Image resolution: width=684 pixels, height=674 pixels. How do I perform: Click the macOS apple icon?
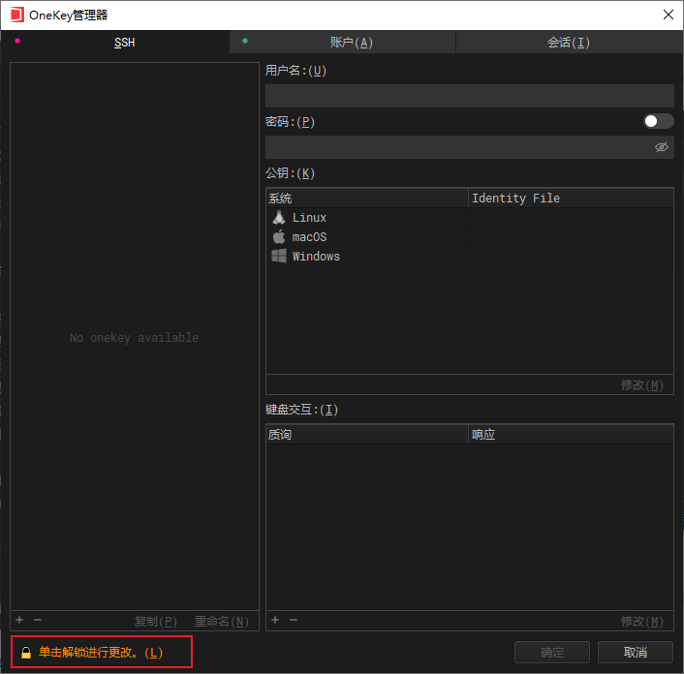(x=279, y=237)
